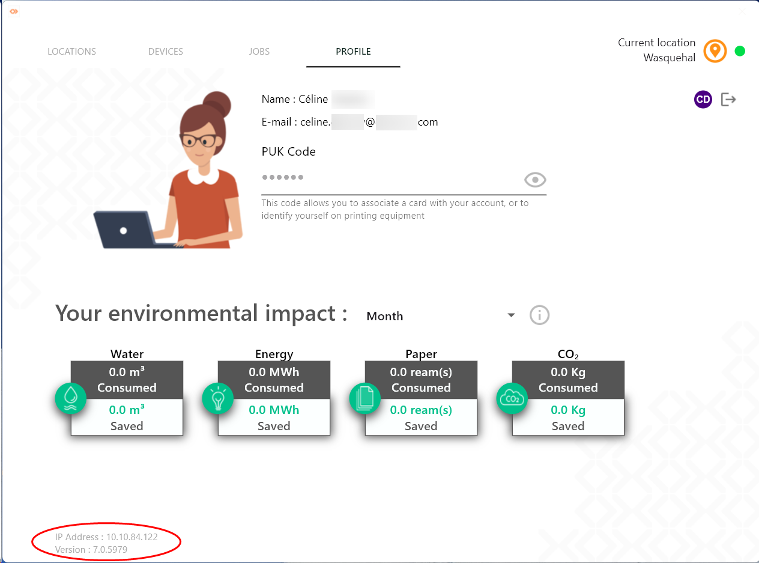Expand the period selector arrow

[x=511, y=315]
